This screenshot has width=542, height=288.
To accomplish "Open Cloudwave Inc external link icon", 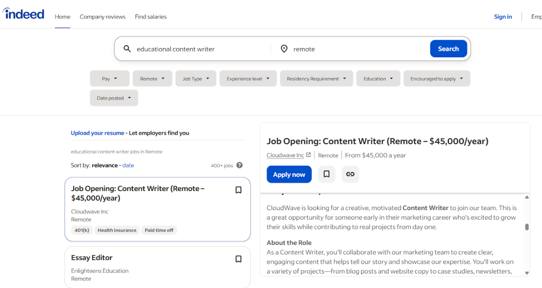I will 309,155.
